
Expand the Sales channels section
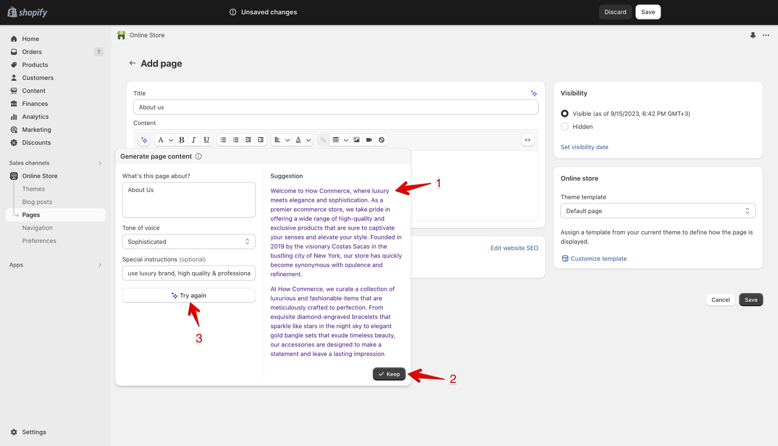point(100,163)
